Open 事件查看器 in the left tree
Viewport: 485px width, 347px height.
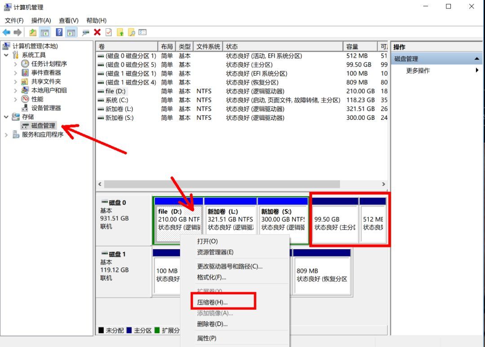(x=46, y=73)
